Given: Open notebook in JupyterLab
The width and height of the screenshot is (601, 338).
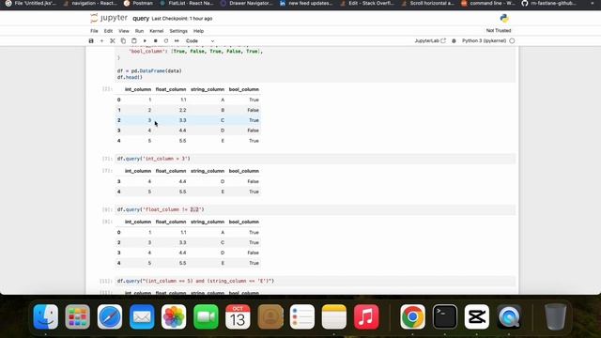Looking at the screenshot, I should click(430, 40).
